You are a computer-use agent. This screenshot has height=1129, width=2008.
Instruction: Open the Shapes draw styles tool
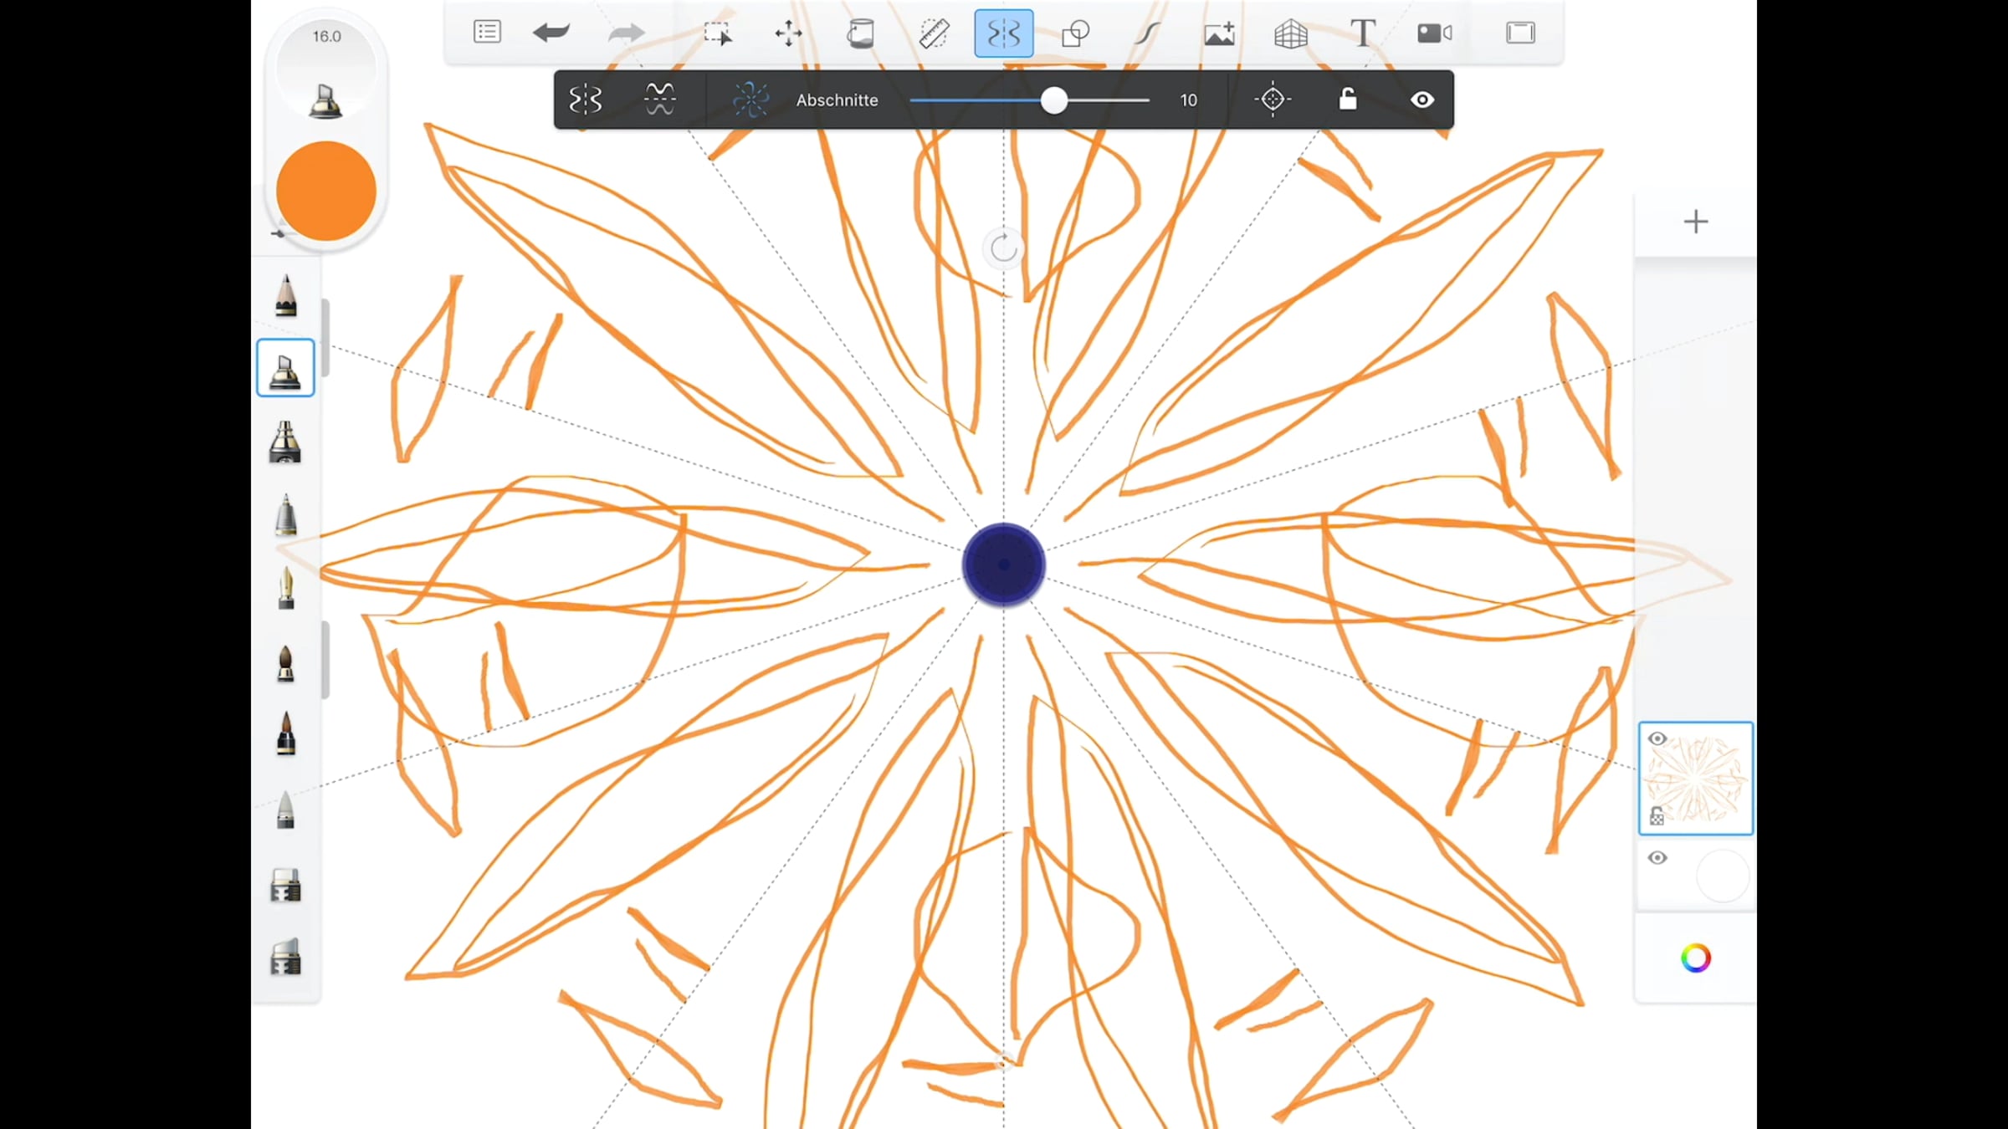point(1075,33)
